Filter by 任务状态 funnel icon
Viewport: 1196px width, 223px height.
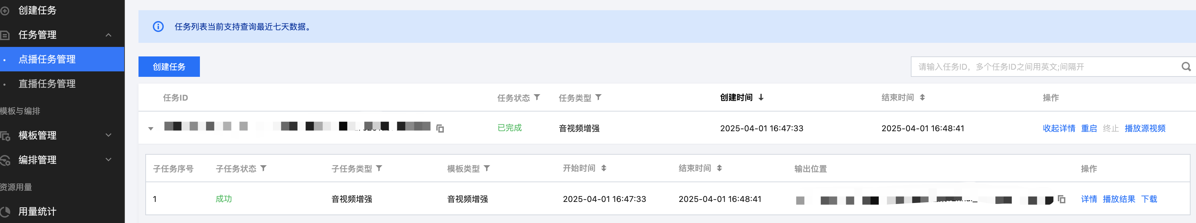point(537,98)
